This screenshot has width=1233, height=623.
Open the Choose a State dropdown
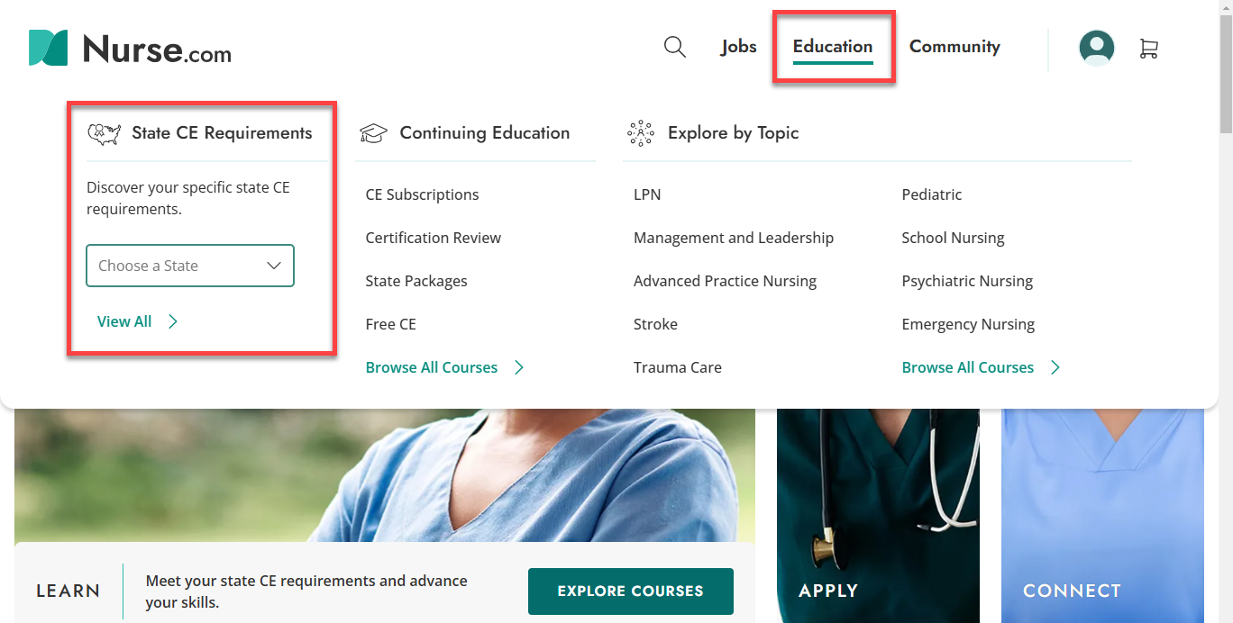(189, 266)
